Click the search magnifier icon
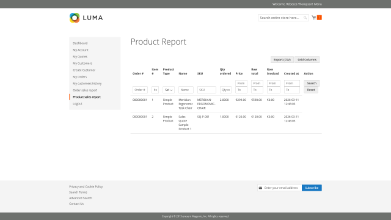Image resolution: width=391 pixels, height=220 pixels. 305,18
